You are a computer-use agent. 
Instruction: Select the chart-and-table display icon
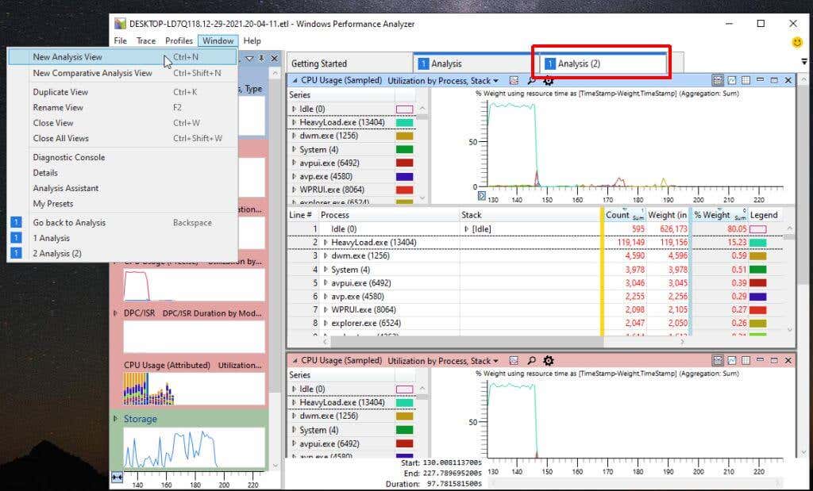[x=718, y=79]
